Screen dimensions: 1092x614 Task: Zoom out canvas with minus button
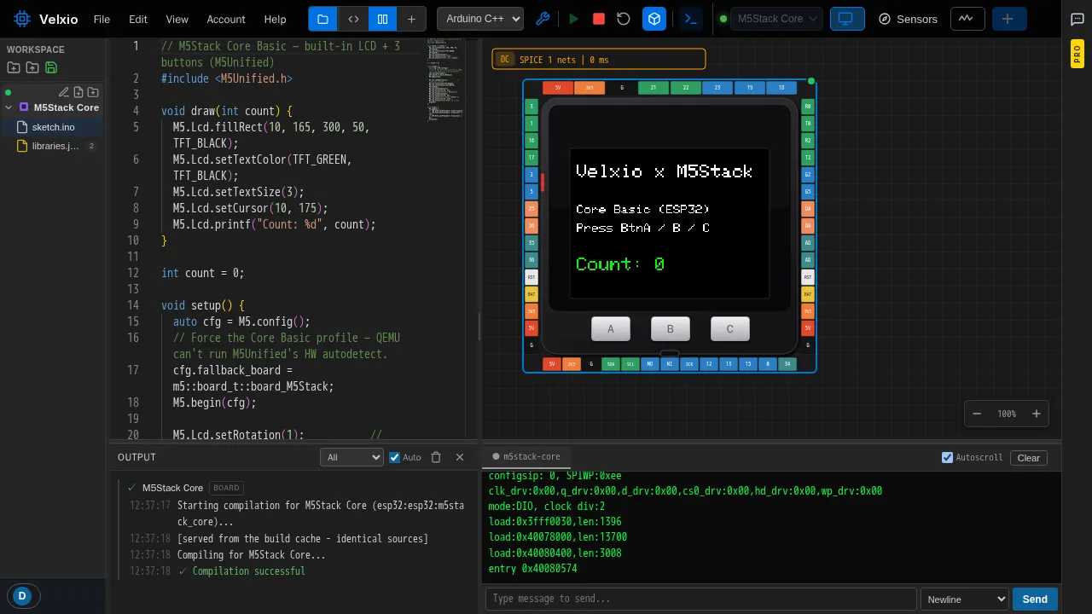tap(978, 414)
